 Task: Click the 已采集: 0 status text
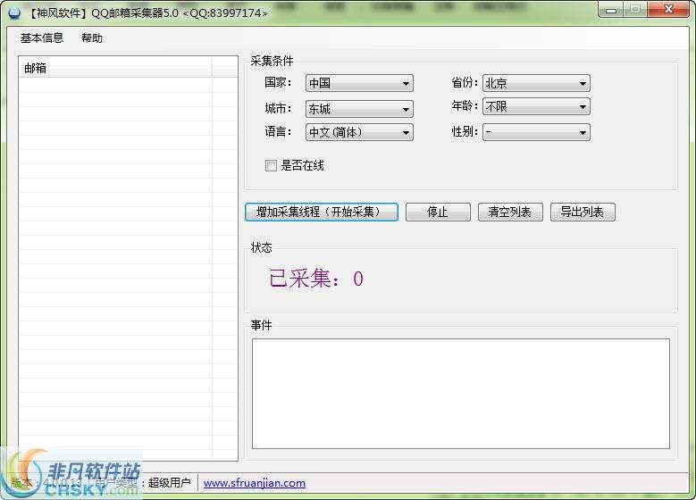click(316, 279)
